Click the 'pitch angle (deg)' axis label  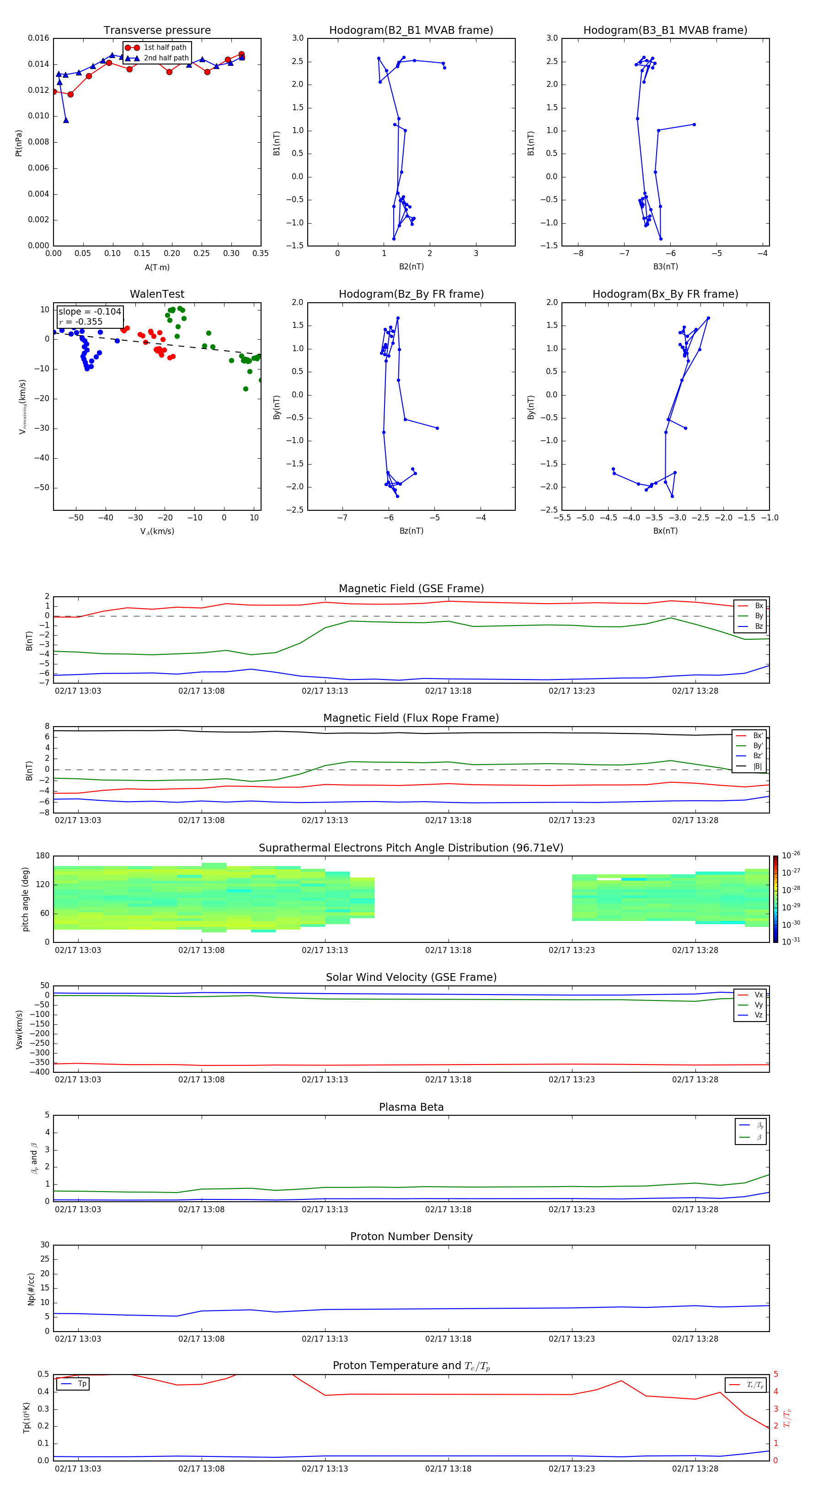pos(25,899)
